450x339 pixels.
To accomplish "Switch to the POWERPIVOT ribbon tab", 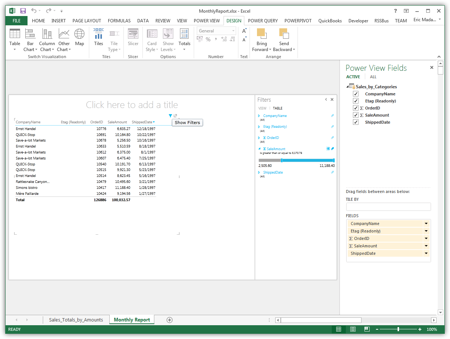I will pos(298,21).
